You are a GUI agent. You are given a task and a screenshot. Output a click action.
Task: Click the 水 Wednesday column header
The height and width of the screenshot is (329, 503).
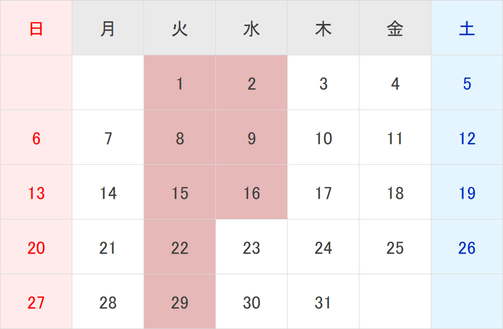[251, 28]
